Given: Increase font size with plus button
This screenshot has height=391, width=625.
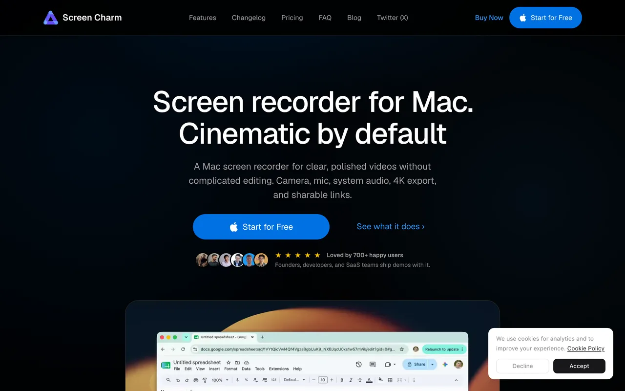Looking at the screenshot, I should coord(332,380).
